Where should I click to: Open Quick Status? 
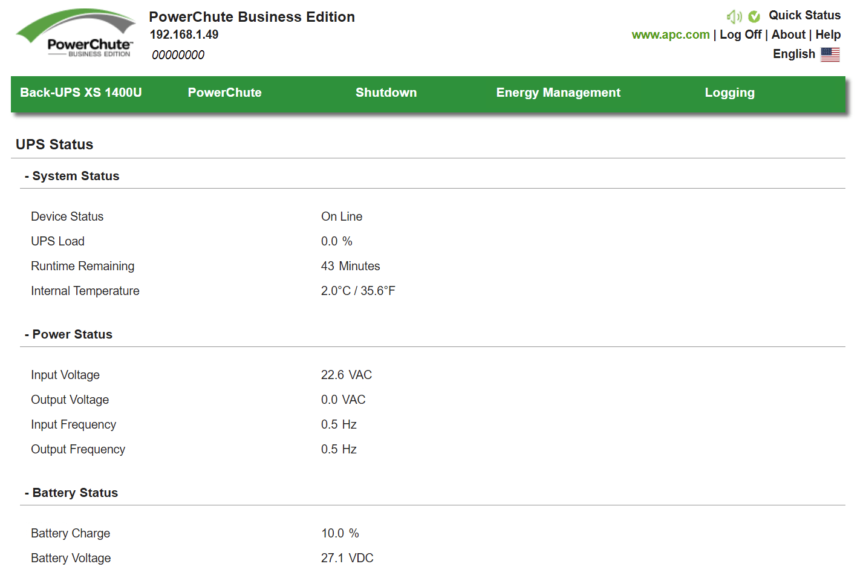(804, 15)
